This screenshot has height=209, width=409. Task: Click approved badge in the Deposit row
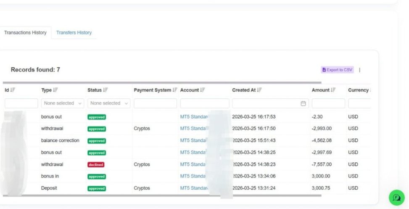pos(97,188)
